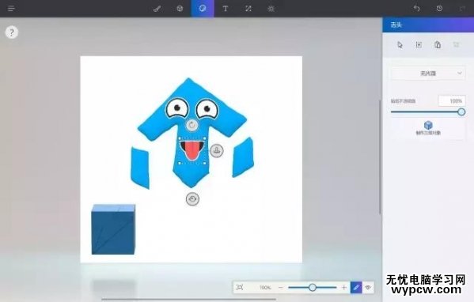This screenshot has width=474, height=302.
Task: Open the Effects lighting tab
Action: tap(271, 9)
